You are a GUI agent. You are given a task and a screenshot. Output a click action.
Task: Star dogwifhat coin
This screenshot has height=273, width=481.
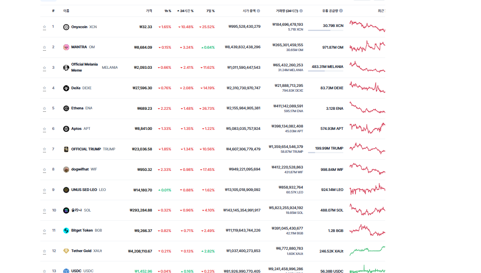[45, 169]
